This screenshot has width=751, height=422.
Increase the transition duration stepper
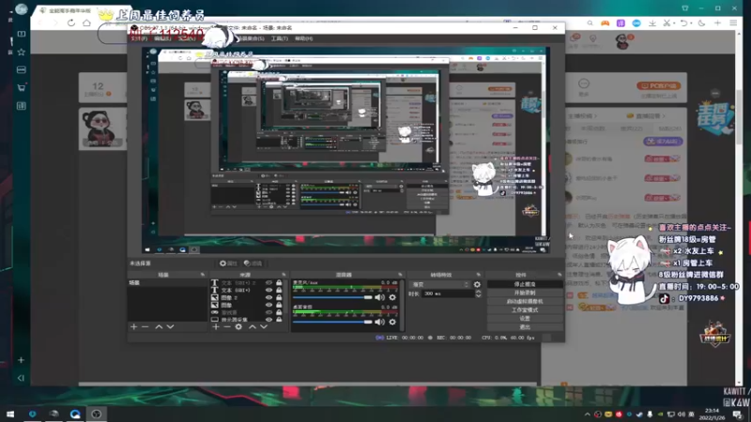tap(478, 292)
